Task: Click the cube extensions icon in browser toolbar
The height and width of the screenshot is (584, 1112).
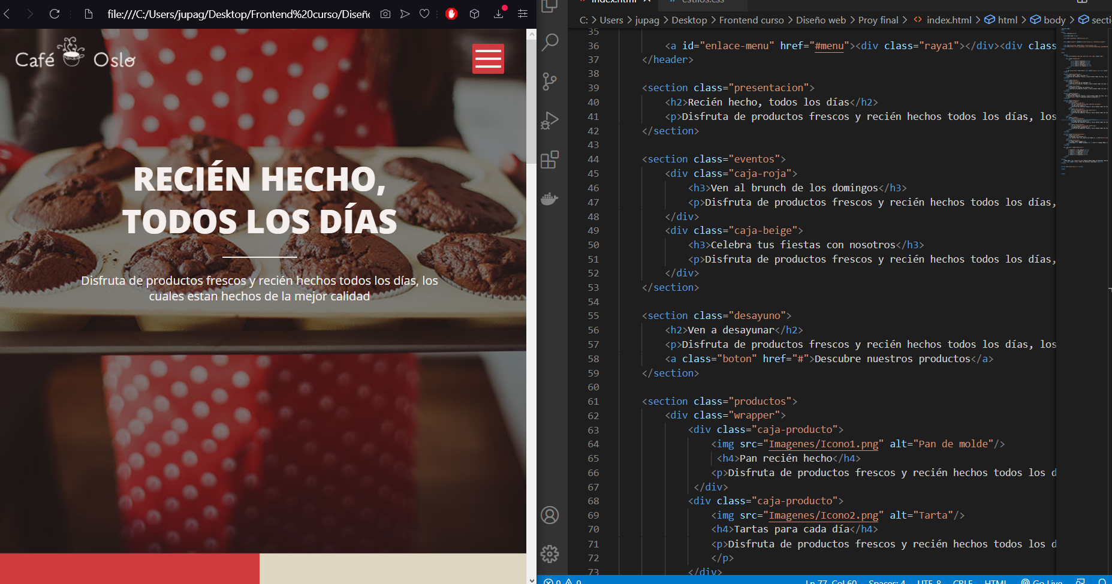Action: pyautogui.click(x=474, y=14)
